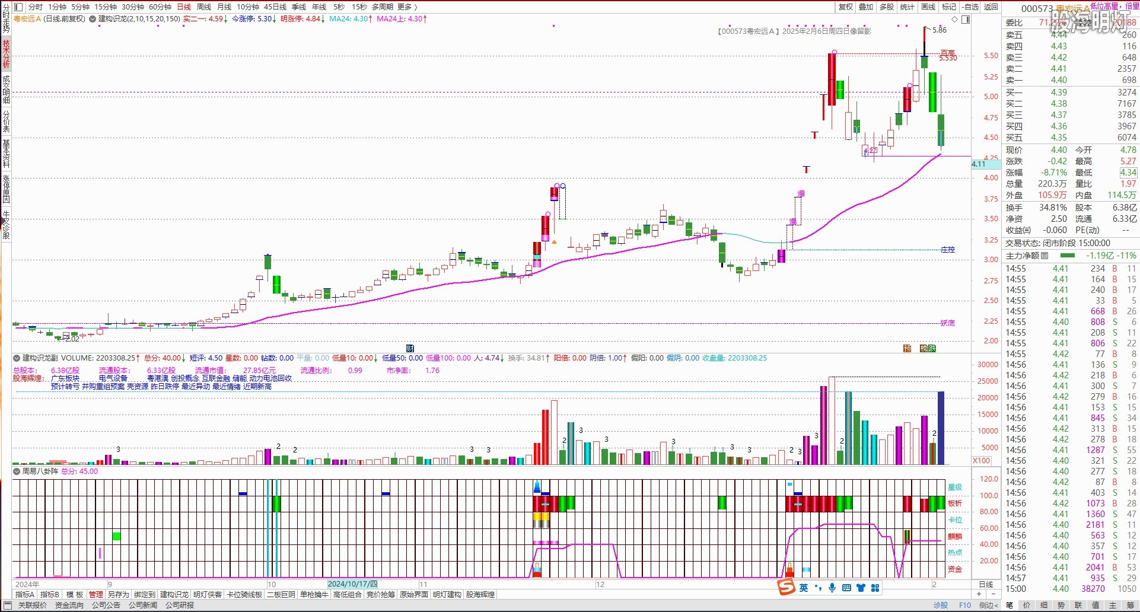Click the split-window icon at chart top-right

pyautogui.click(x=966, y=20)
